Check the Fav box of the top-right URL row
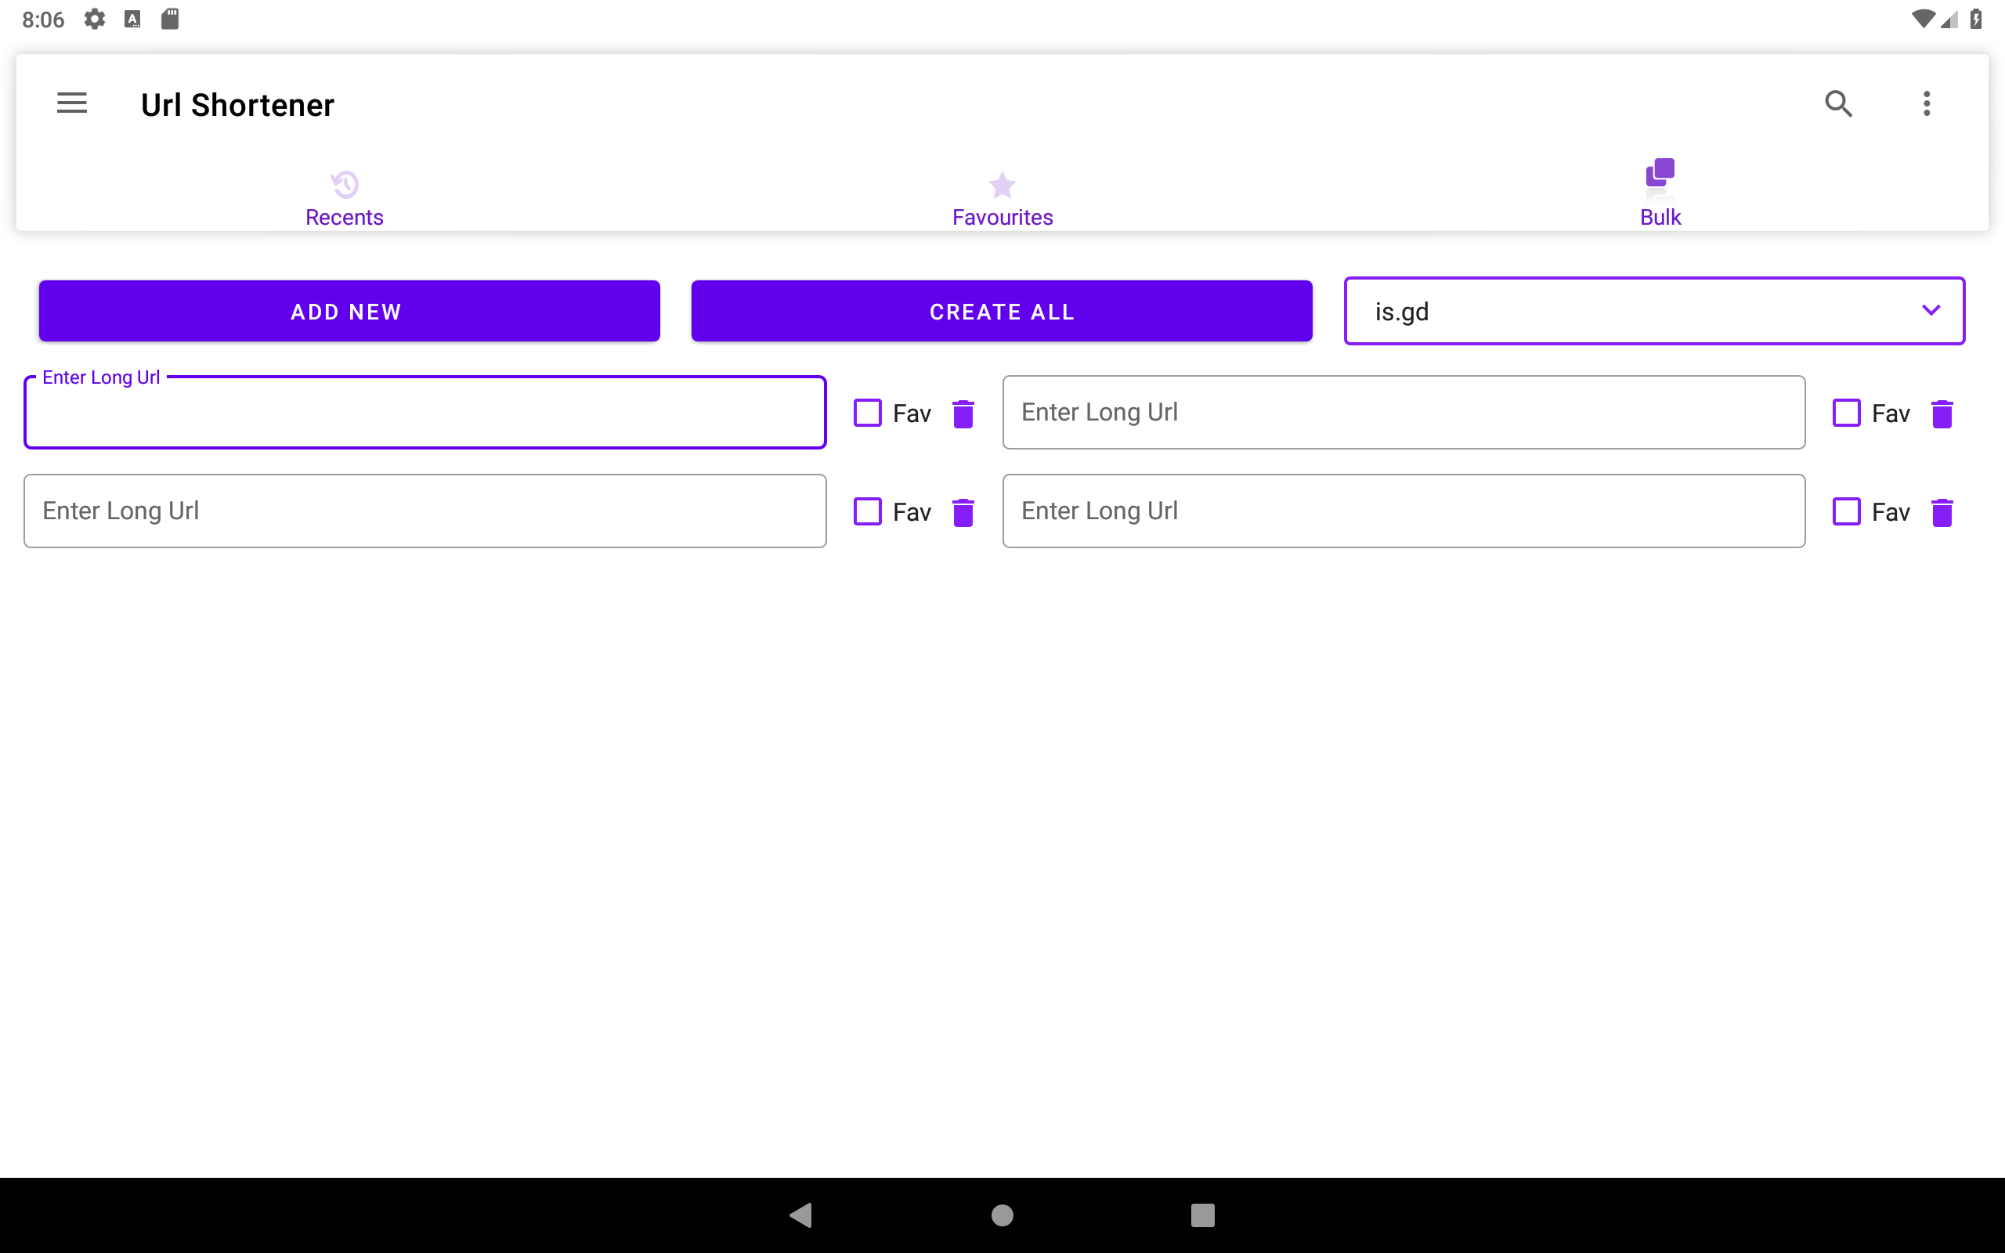The height and width of the screenshot is (1253, 2005). [1847, 413]
